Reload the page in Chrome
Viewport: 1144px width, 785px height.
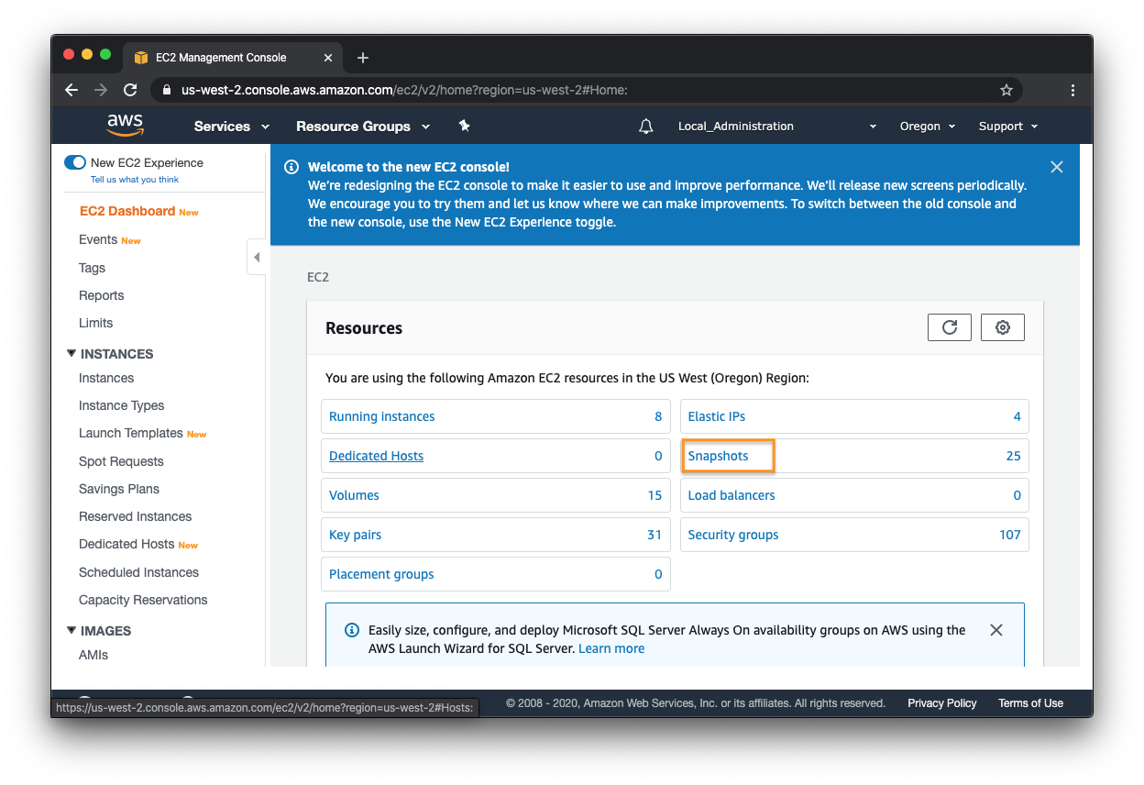[130, 90]
